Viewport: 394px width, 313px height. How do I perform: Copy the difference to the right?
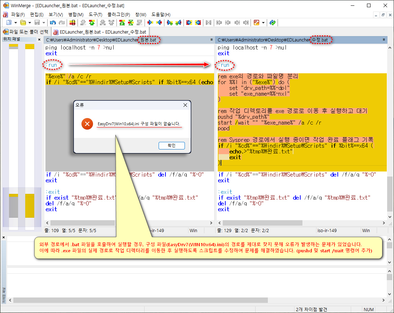tap(150, 23)
